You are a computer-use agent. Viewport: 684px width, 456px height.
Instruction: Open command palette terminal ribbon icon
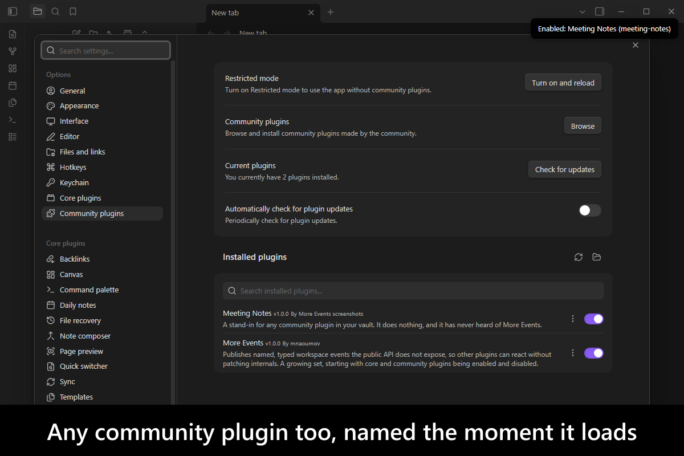point(13,120)
